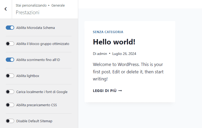Click the Disable Default Sitemap label
Screen dimensions: 202x128
pyautogui.click(x=34, y=121)
